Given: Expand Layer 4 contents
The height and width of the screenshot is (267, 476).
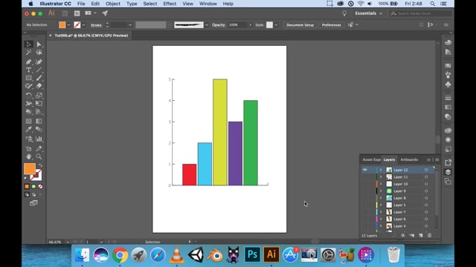Looking at the screenshot, I should point(381,226).
